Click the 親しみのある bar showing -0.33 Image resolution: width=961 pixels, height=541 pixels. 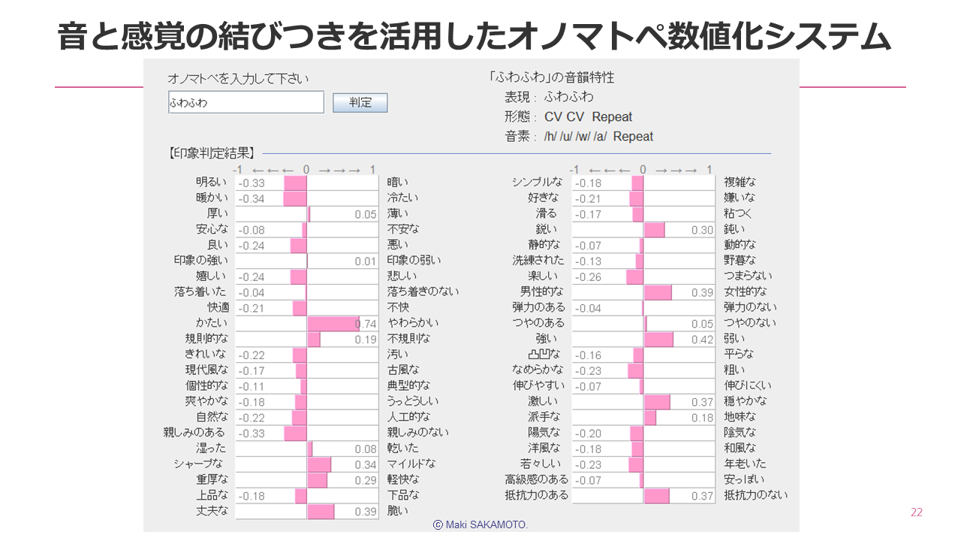coord(295,433)
